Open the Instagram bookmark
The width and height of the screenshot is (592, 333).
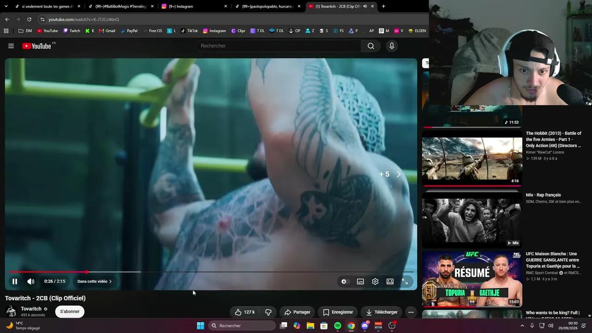[214, 31]
